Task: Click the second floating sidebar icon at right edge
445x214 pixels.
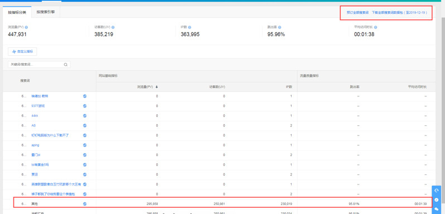Action: [437, 200]
